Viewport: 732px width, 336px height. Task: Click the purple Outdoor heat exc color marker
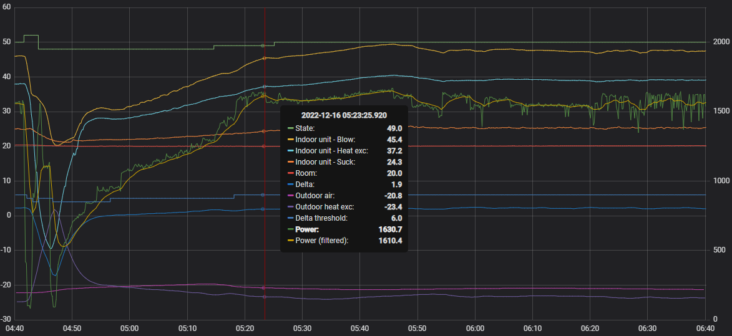290,207
